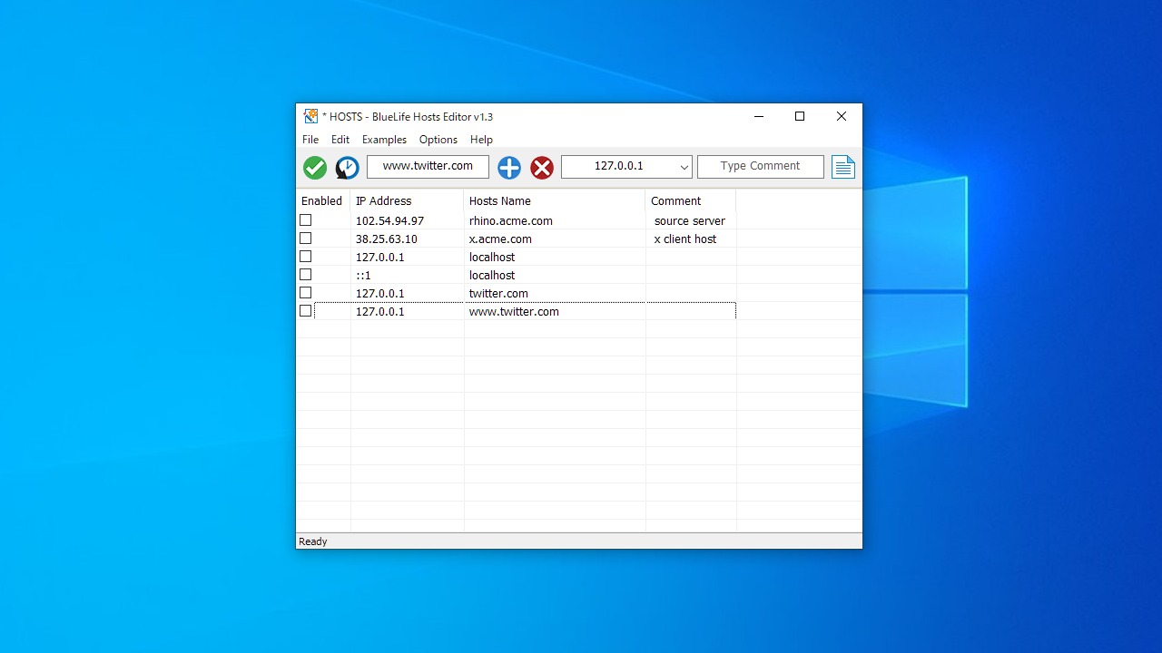
Task: Toggle the ::1 localhost checkbox
Action: [306, 275]
